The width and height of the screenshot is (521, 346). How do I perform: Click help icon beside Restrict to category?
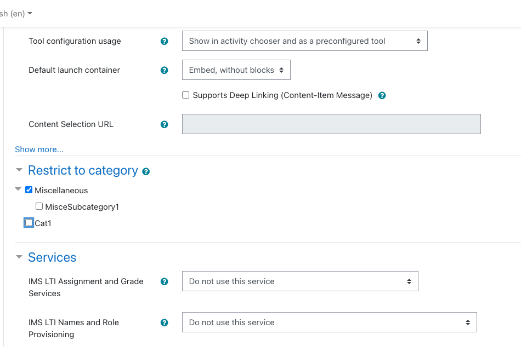click(x=146, y=171)
